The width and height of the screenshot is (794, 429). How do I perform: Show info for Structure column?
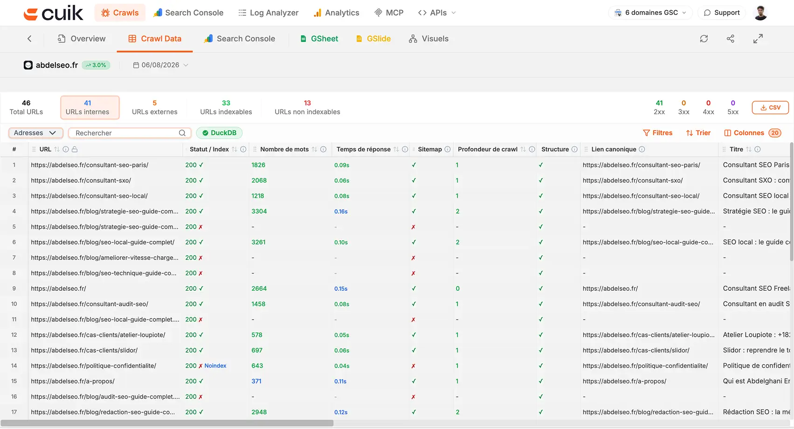click(x=574, y=149)
